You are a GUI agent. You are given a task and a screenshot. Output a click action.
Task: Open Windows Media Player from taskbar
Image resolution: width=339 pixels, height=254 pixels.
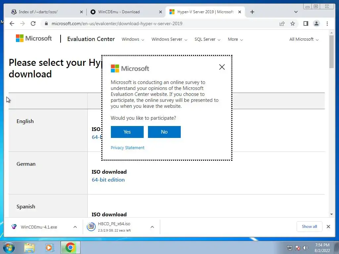click(50, 247)
